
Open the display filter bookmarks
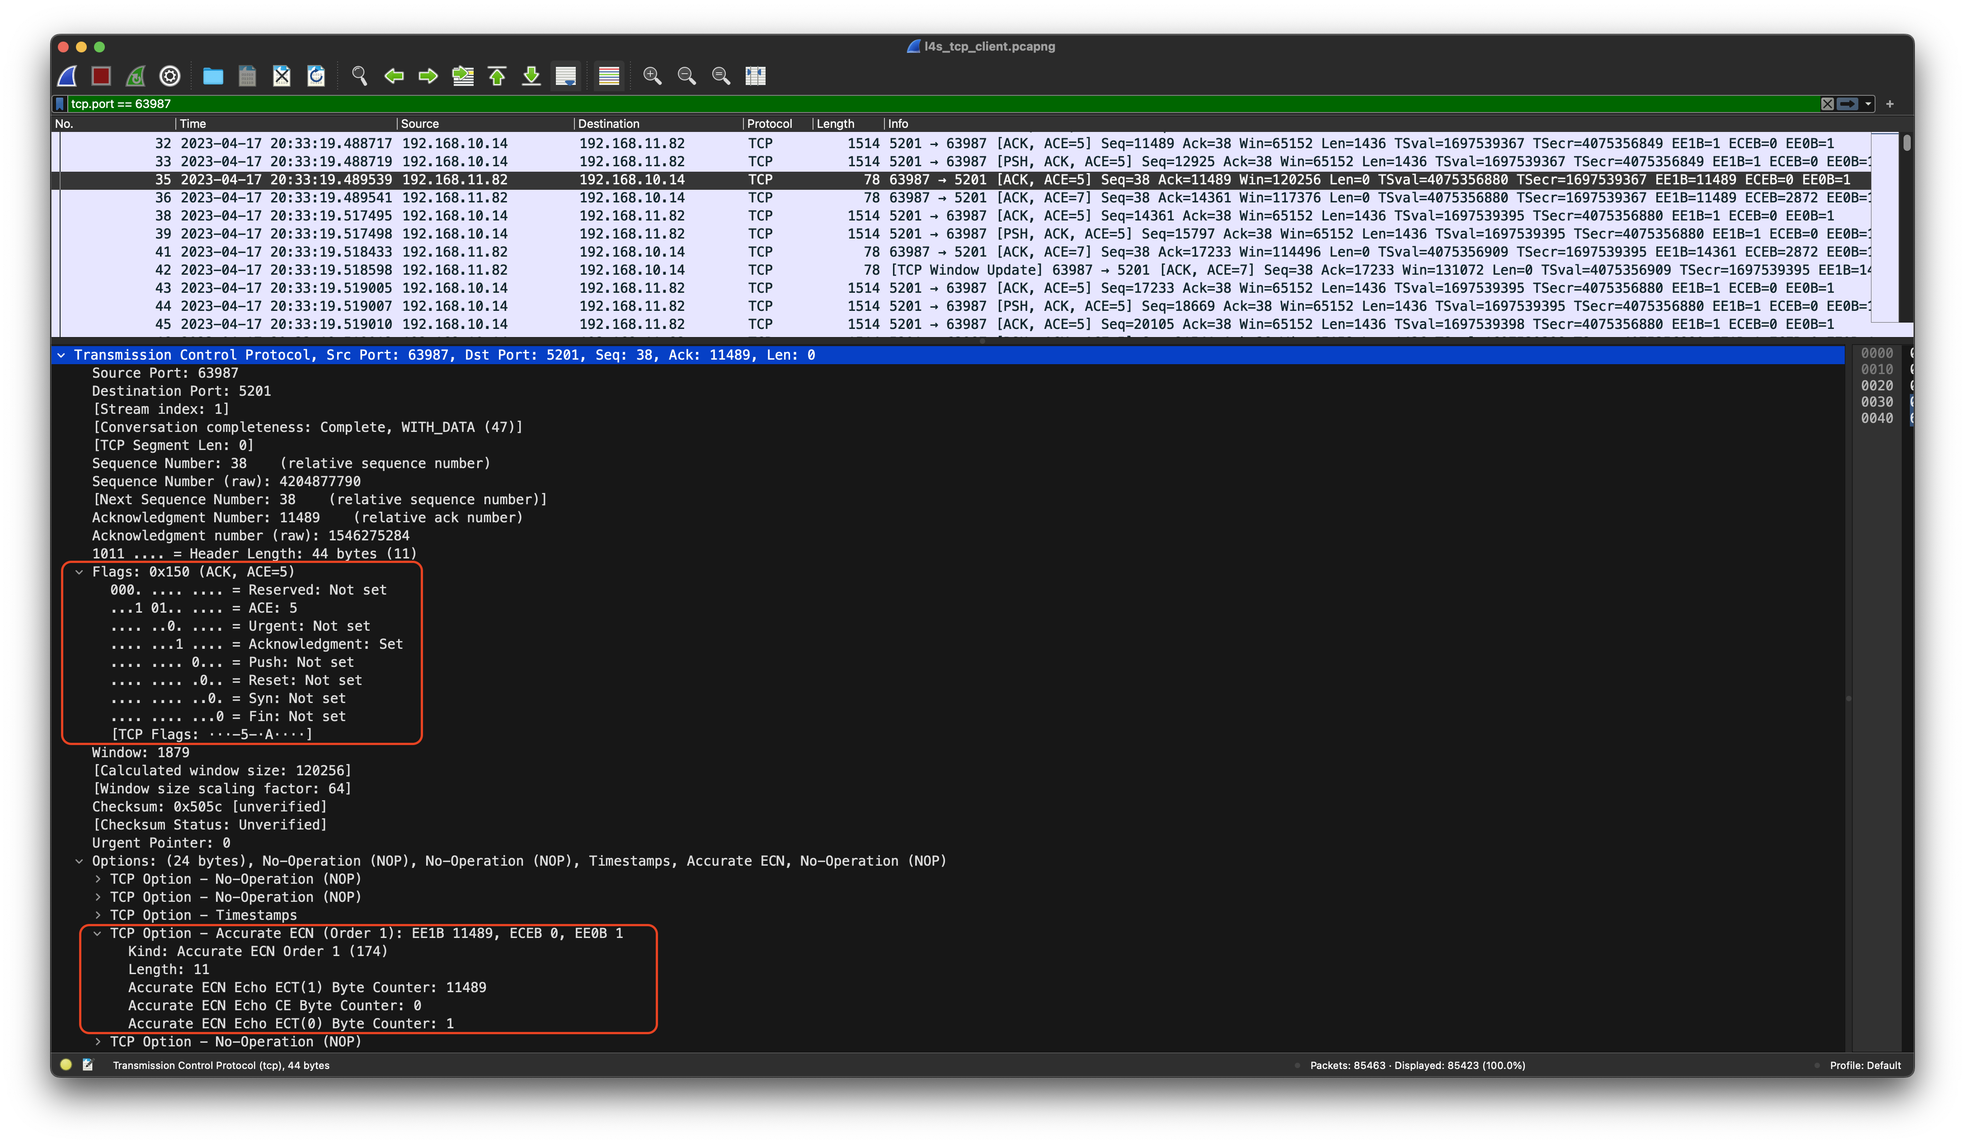coord(60,103)
